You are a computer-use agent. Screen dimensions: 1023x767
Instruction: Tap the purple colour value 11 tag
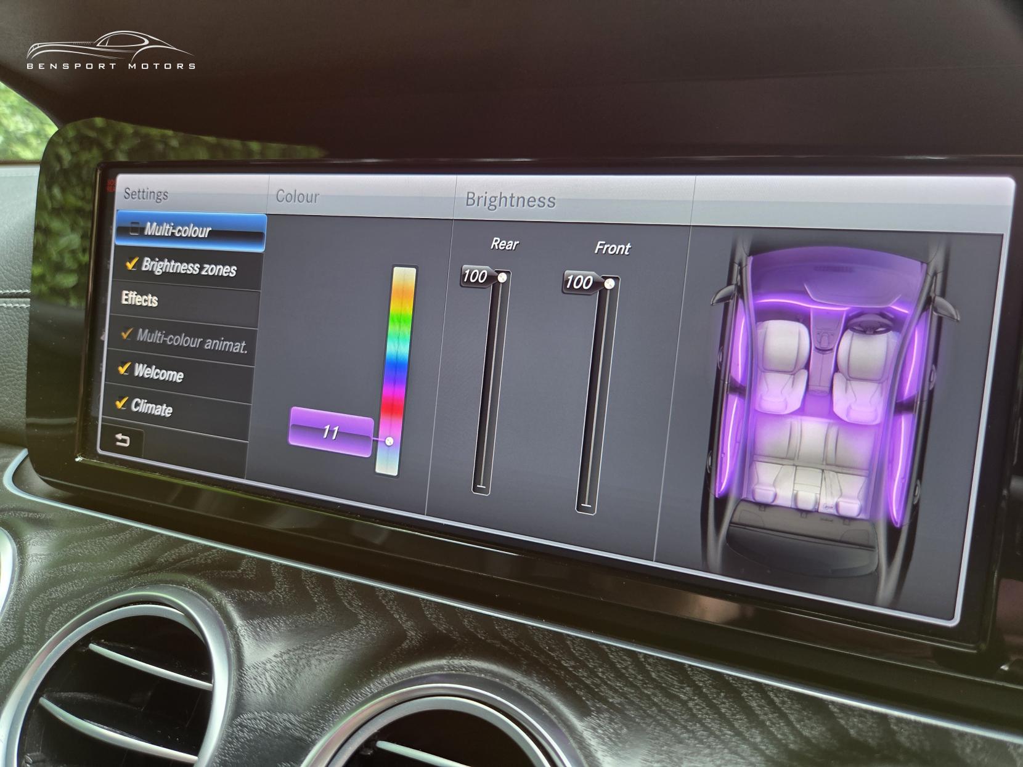pyautogui.click(x=331, y=432)
